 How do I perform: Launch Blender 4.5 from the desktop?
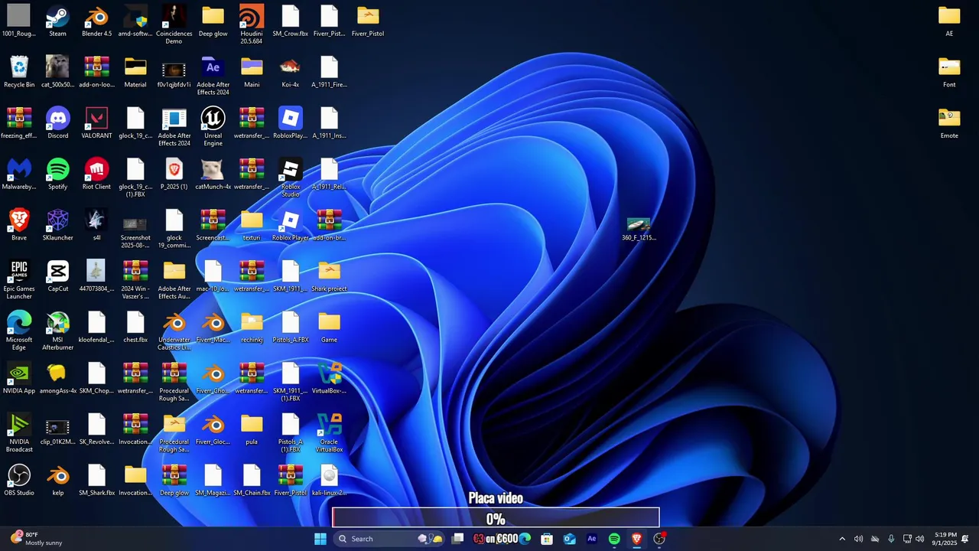pyautogui.click(x=96, y=21)
